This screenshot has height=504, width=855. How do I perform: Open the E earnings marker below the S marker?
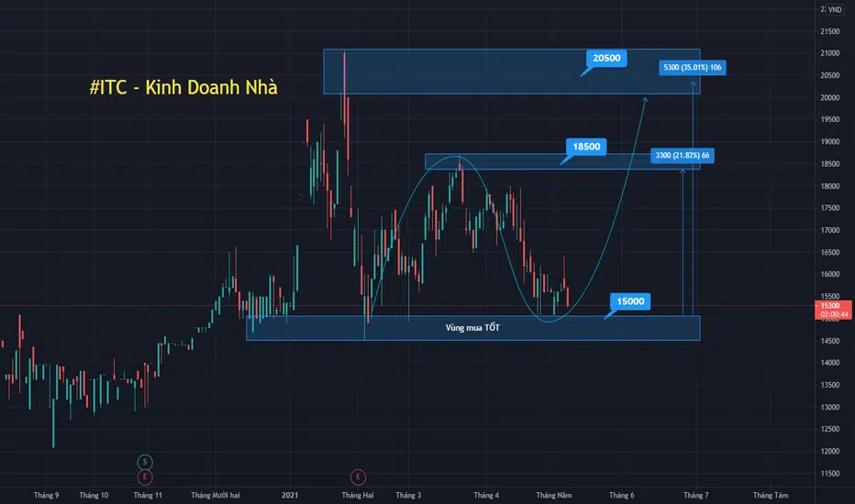[x=145, y=477]
